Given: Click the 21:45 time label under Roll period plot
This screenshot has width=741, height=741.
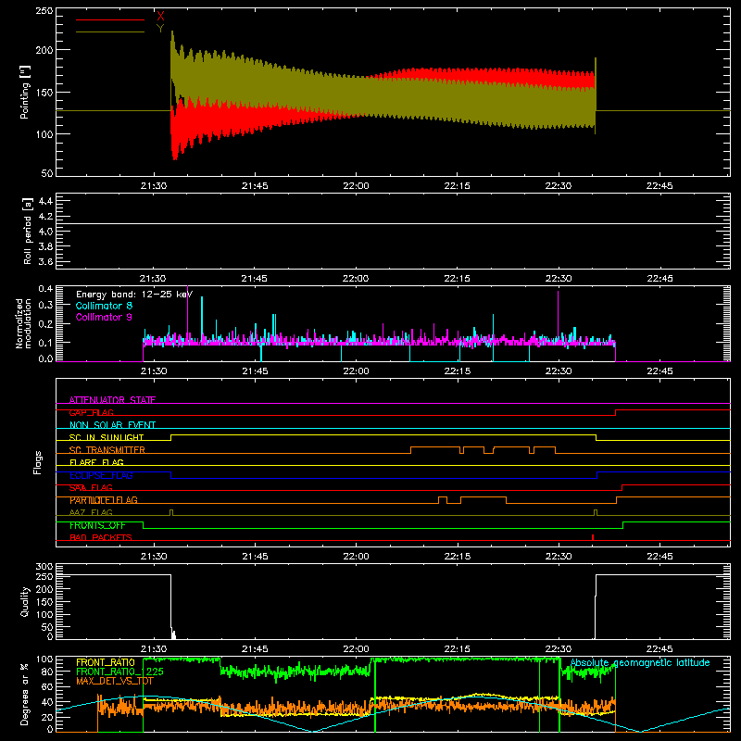Looking at the screenshot, I should (254, 279).
